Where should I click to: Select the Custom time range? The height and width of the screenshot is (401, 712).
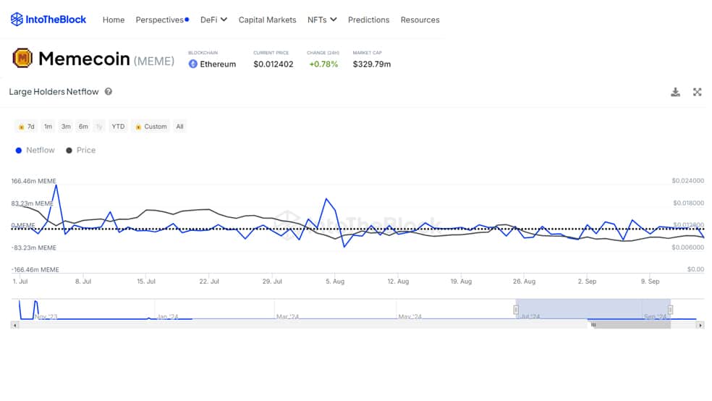151,127
